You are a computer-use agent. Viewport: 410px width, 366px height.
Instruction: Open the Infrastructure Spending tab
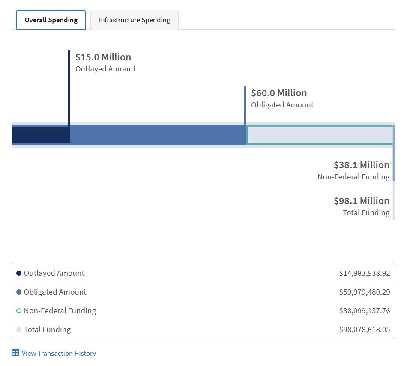(135, 20)
